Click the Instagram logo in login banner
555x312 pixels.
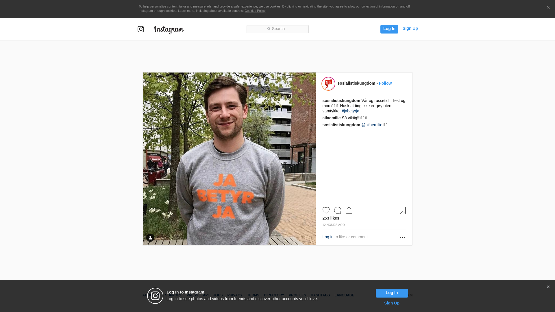pos(155,296)
